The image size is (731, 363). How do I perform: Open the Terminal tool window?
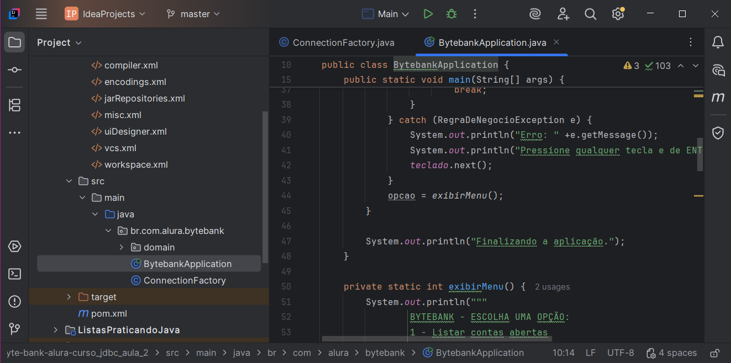(15, 274)
